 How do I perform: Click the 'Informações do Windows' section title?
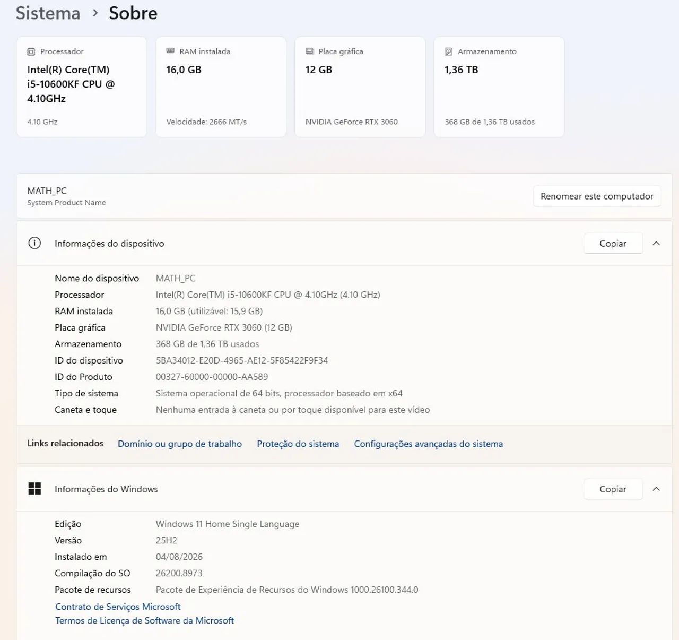coord(106,489)
